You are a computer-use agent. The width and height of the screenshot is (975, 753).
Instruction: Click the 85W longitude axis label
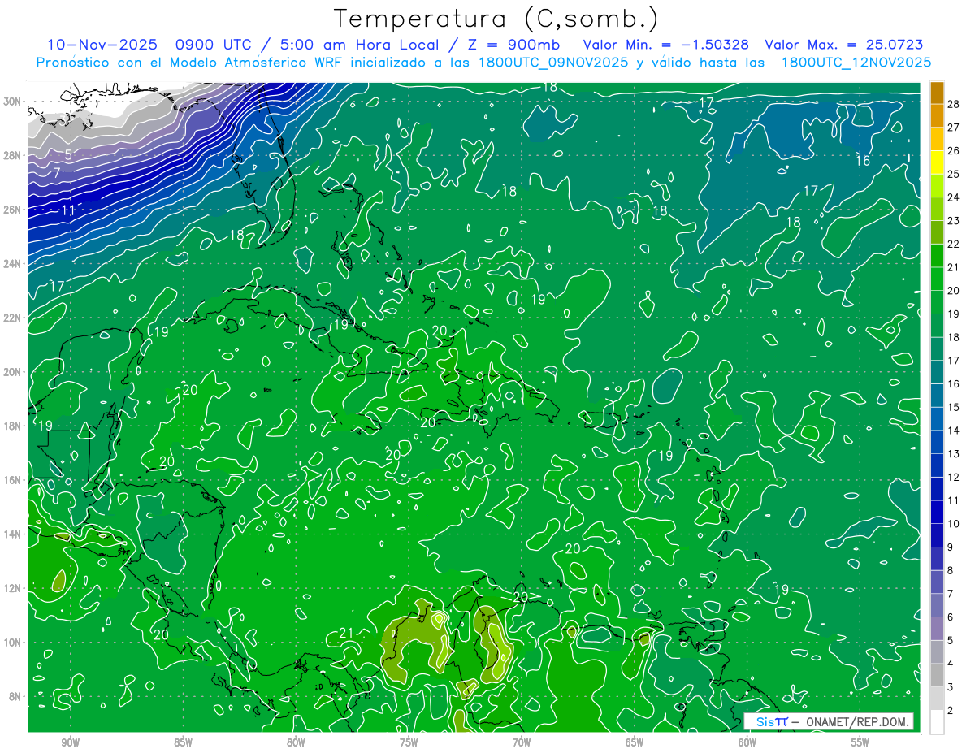183,742
